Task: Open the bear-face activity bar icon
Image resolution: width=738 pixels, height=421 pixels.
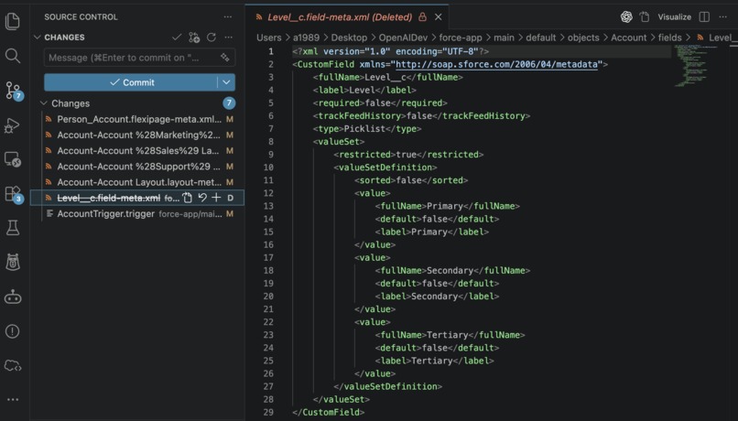Action: 13,262
